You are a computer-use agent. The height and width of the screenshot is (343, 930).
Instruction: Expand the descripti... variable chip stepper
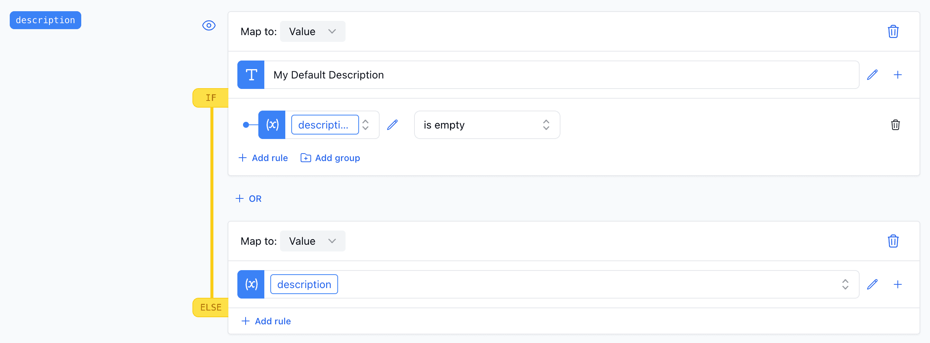tap(365, 124)
